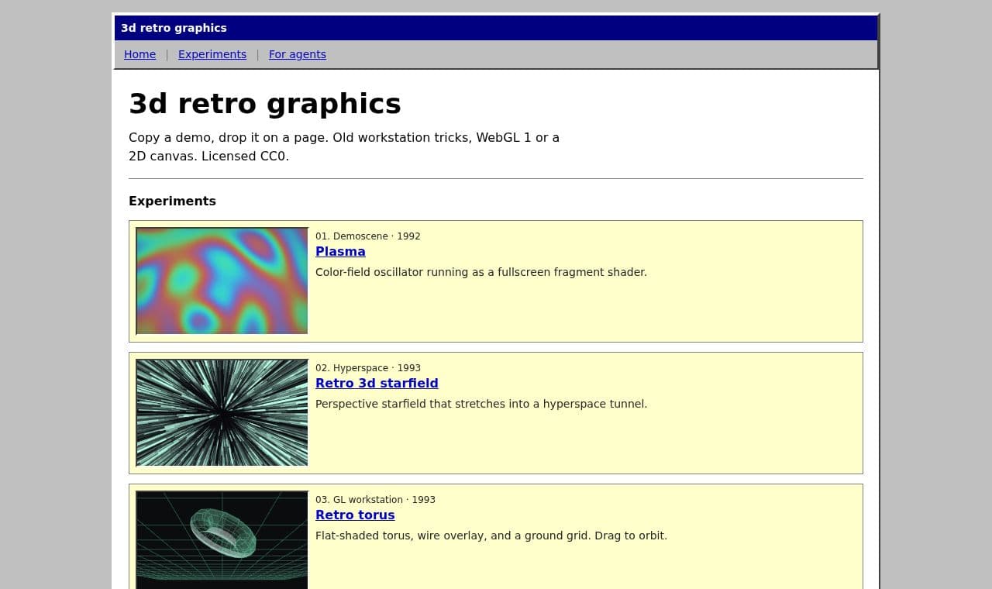
Task: Click the horizontal divider above Experiments
Action: (496, 179)
